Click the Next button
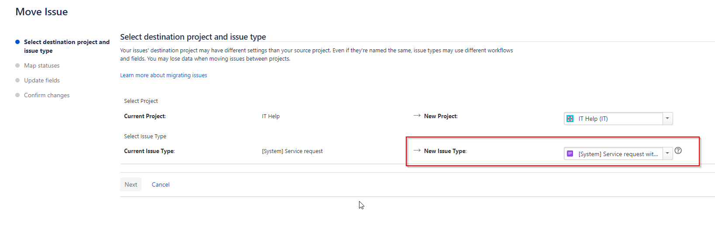The image size is (715, 225). pyautogui.click(x=131, y=184)
